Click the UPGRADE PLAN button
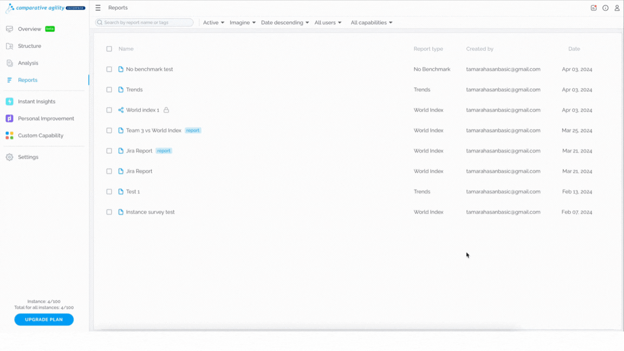This screenshot has height=351, width=624. [x=44, y=320]
